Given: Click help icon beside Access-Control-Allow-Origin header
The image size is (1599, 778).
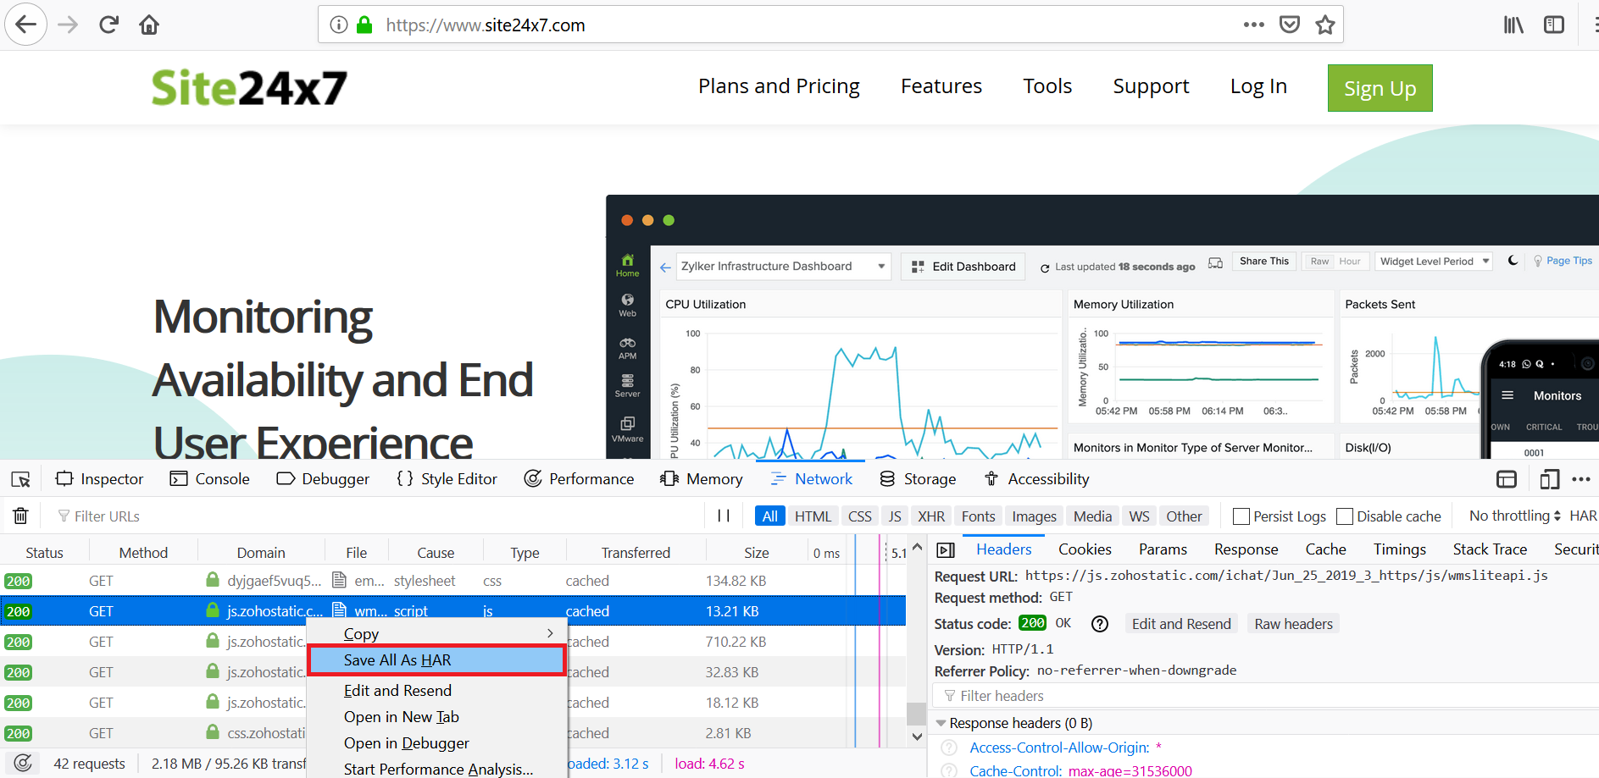Looking at the screenshot, I should 950,748.
